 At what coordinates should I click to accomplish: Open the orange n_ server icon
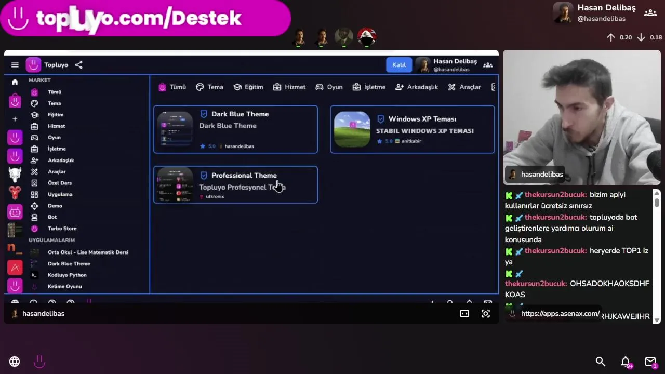point(15,249)
